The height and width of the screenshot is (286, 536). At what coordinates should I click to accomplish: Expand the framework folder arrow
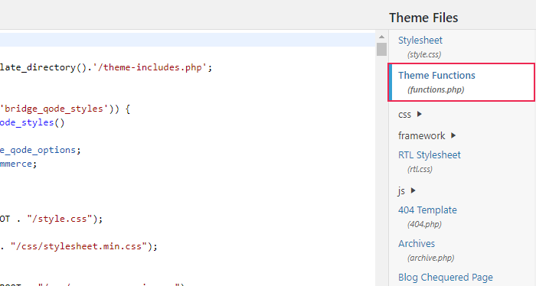(x=453, y=135)
